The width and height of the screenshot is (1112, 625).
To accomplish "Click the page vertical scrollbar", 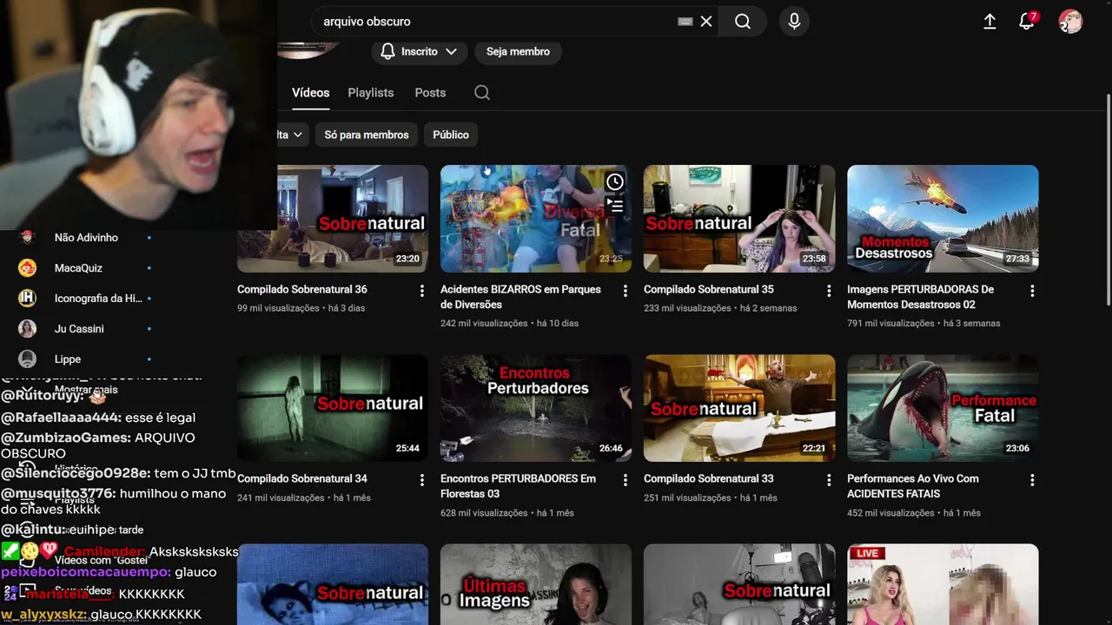I will tap(1108, 200).
